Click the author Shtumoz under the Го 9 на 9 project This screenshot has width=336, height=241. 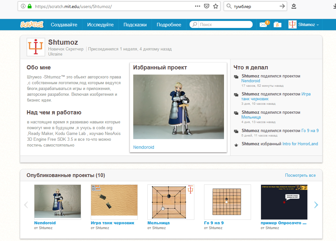(x=216, y=228)
